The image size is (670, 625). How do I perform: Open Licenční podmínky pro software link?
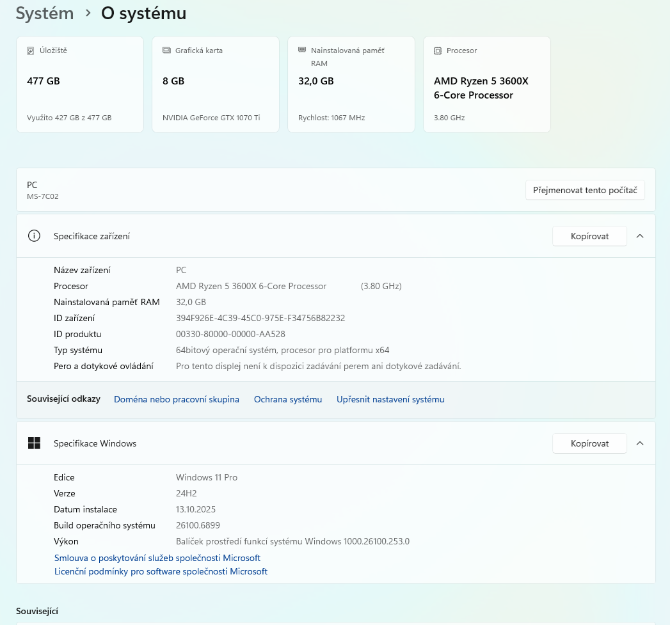click(x=161, y=571)
